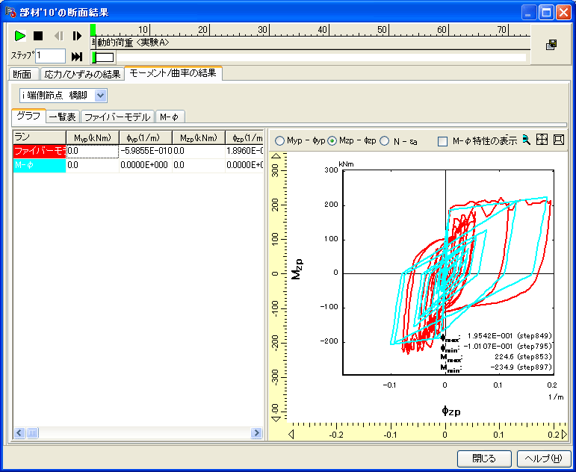
Task: Click the fit-to-window icon above the graph
Action: [559, 140]
